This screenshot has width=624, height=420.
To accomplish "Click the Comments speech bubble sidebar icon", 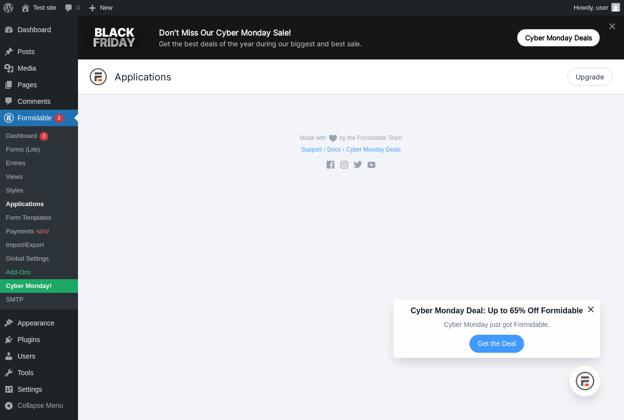I will [9, 101].
